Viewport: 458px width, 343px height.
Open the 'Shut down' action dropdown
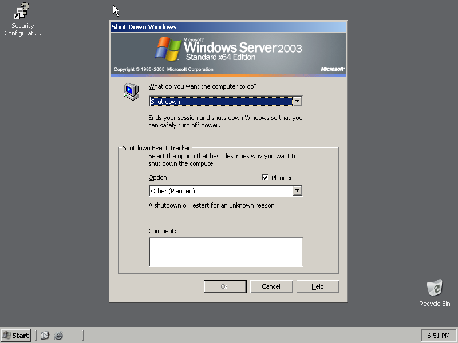297,102
